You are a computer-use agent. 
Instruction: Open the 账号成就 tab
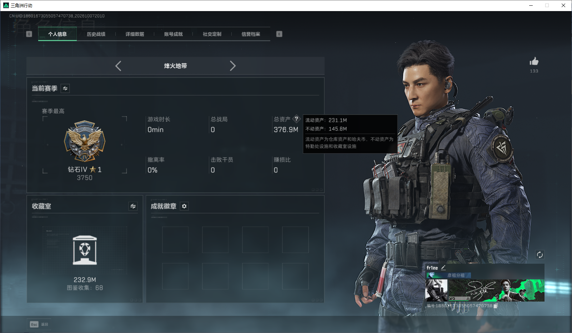[173, 34]
